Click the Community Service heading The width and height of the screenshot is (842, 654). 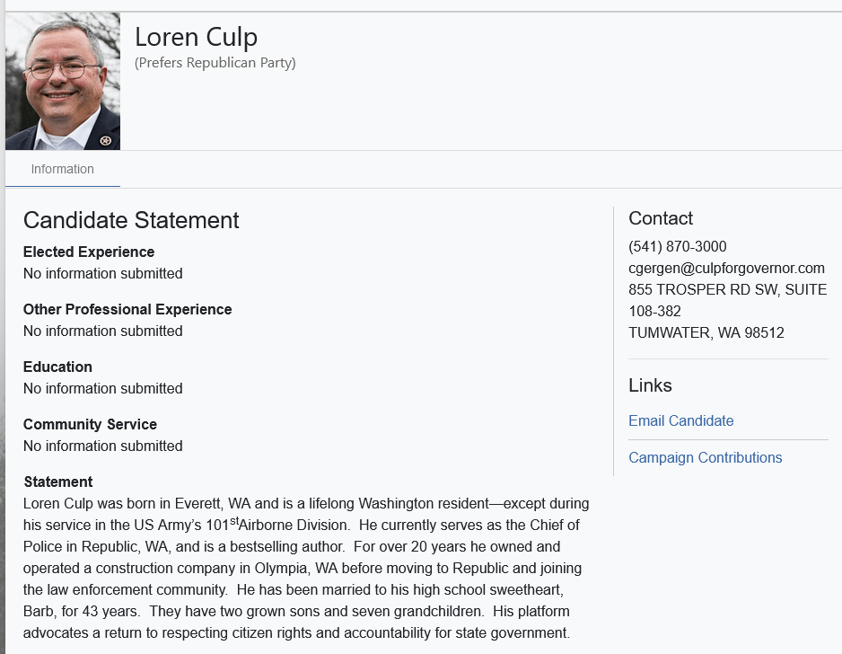[x=90, y=424]
